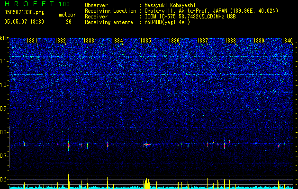Click the yellow 'meteor' label
298x189 pixels.
pyautogui.click(x=67, y=15)
